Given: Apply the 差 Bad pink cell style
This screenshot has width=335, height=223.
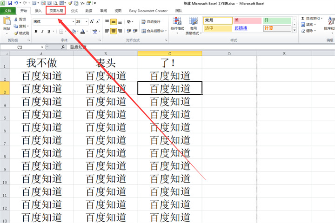Looking at the screenshot, I should (247, 20).
